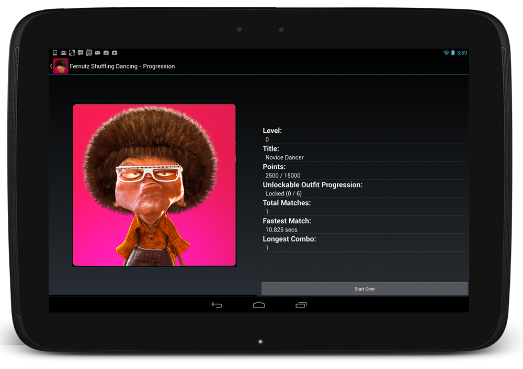Open the Play Store play-arrow bag icon
The width and height of the screenshot is (523, 369).
coord(115,53)
